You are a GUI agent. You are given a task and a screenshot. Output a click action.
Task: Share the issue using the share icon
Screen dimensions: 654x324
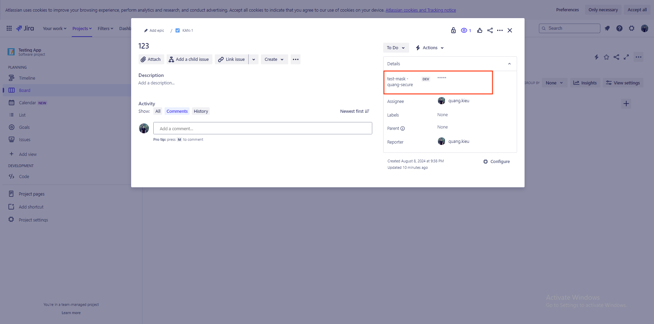click(x=490, y=30)
